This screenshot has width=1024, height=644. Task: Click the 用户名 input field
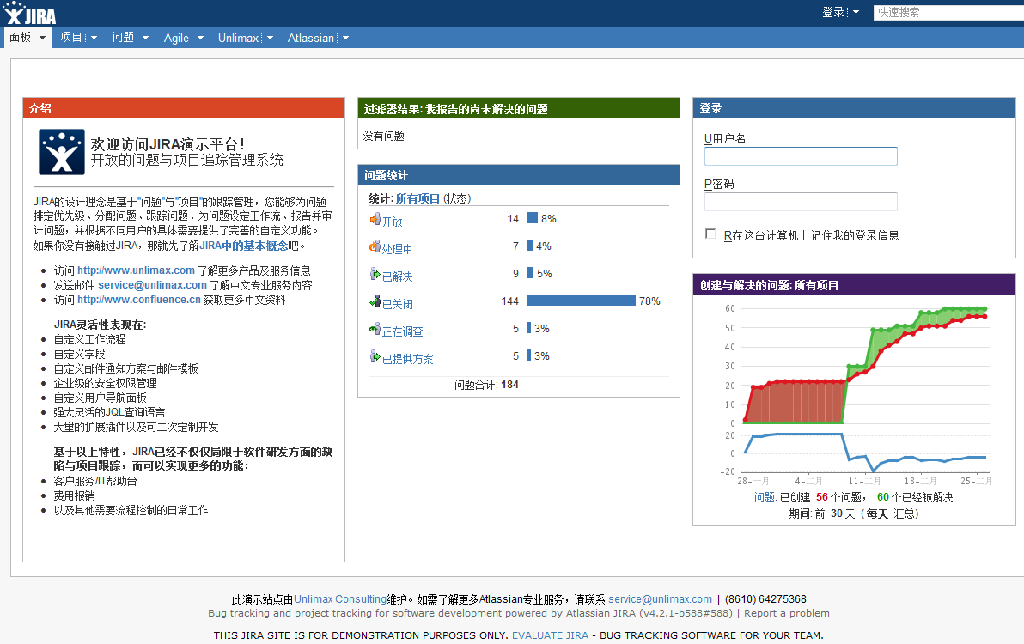pos(801,156)
